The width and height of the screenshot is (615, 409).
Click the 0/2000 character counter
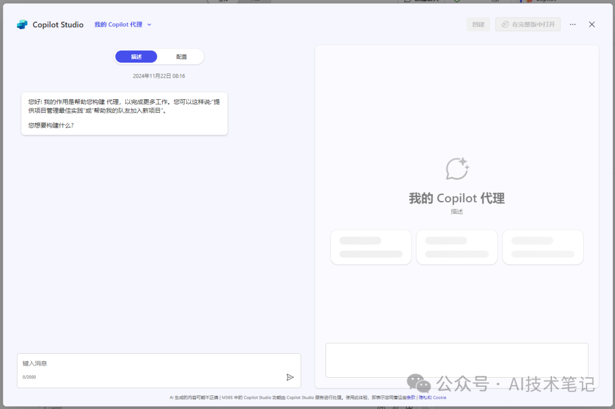point(29,377)
